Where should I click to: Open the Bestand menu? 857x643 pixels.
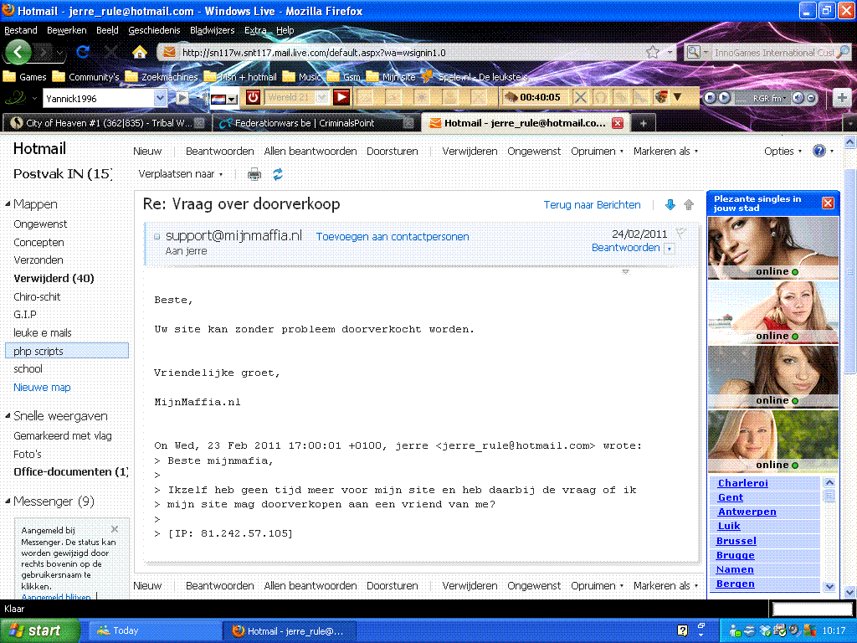tap(21, 30)
